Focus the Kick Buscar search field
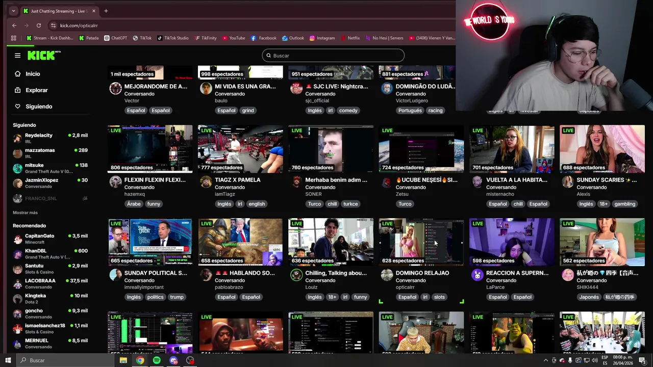 (333, 56)
